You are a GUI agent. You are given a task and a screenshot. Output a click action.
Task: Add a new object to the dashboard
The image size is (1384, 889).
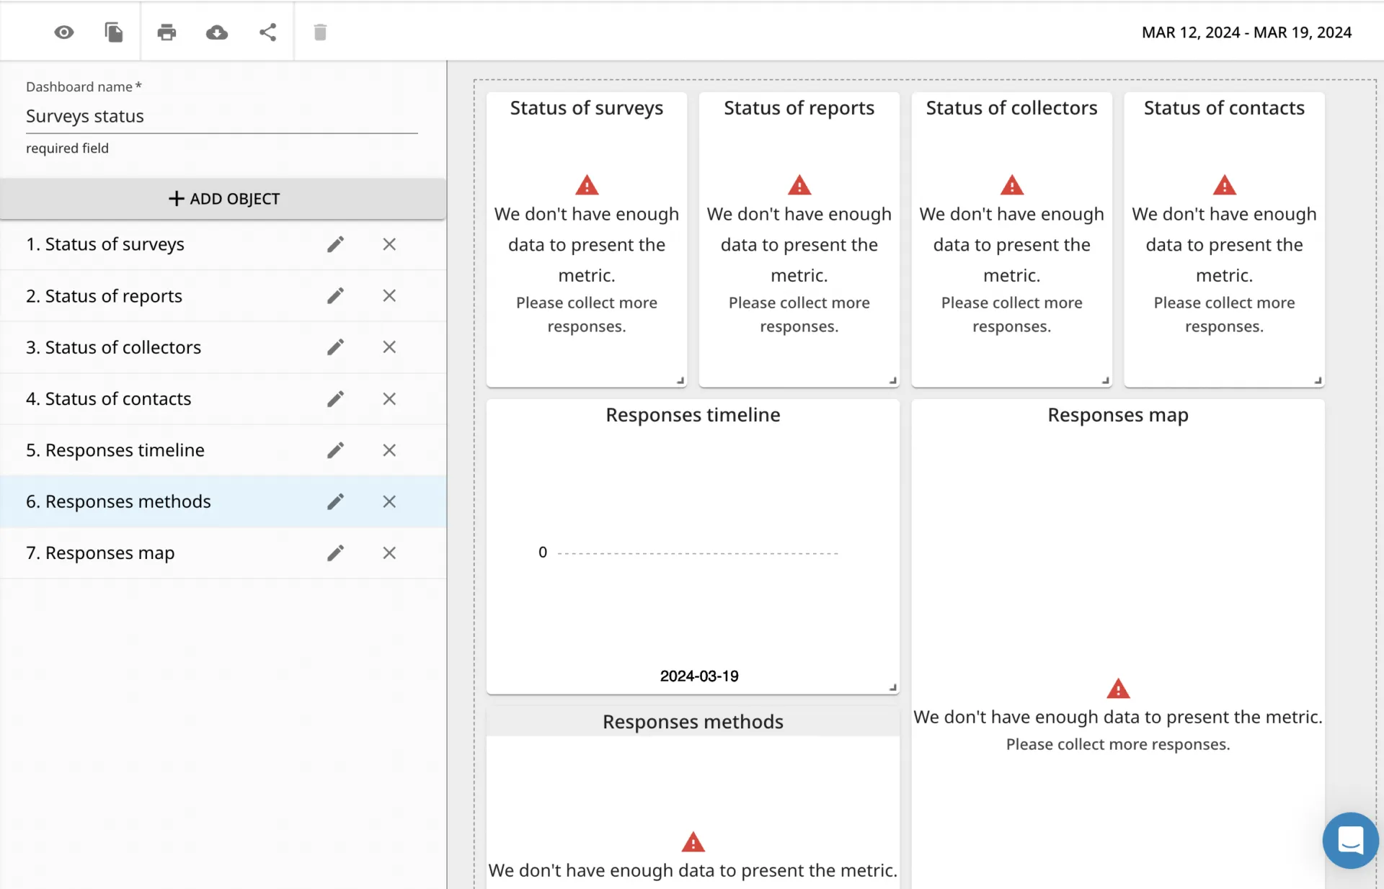point(223,199)
